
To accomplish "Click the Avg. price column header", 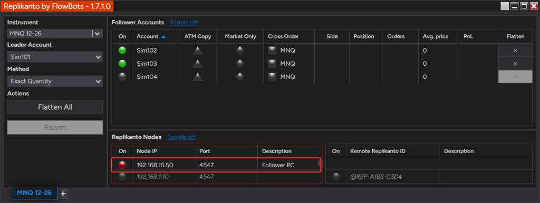I will click(x=439, y=36).
